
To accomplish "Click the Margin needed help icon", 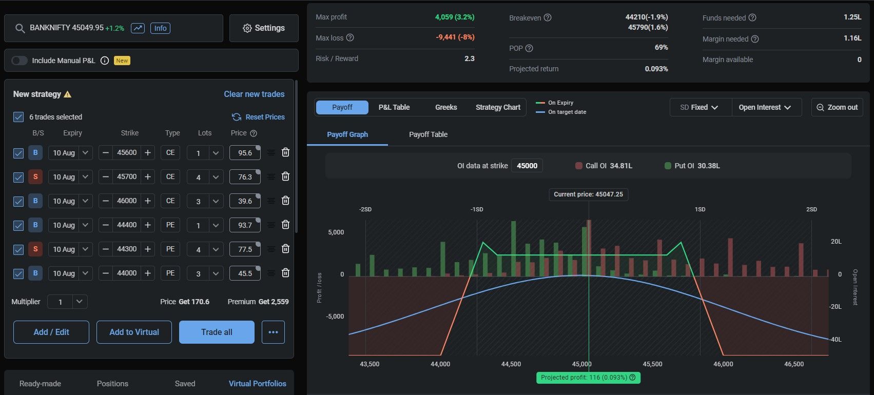I will tap(755, 39).
